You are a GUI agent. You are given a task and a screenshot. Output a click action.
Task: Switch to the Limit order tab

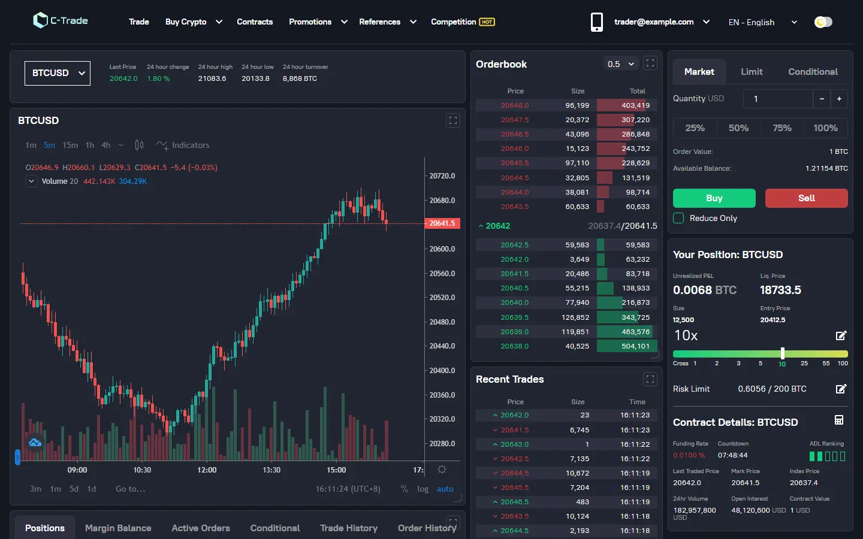752,72
